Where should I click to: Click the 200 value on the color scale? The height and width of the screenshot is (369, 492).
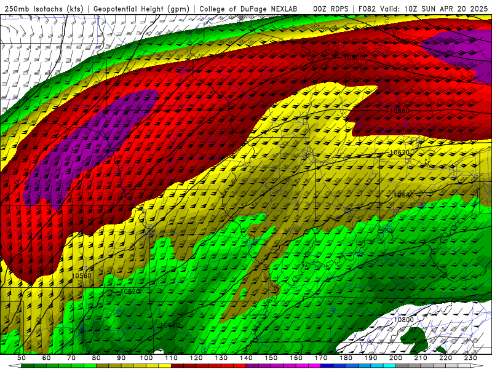click(x=395, y=358)
